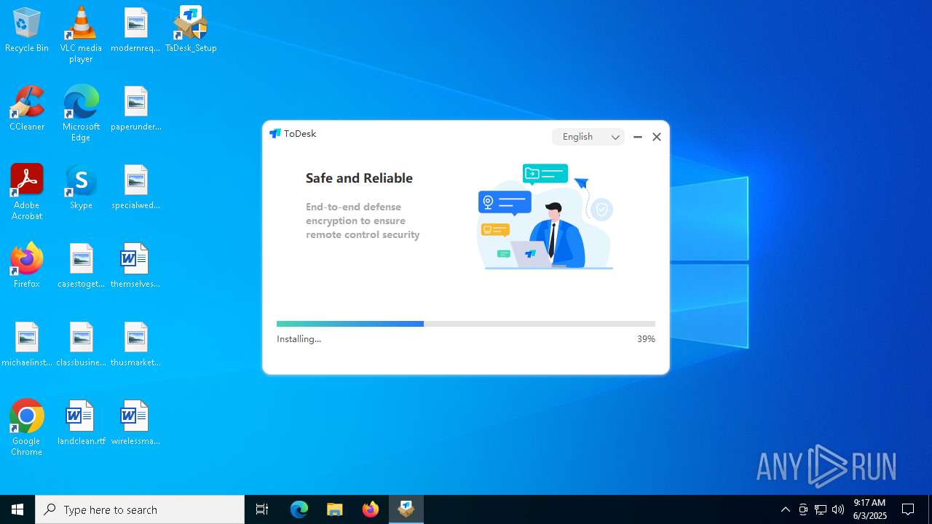Open File Explorer from taskbar
Image resolution: width=932 pixels, height=524 pixels.
tap(335, 509)
